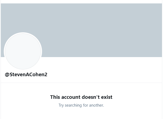
Task: Click the word "Try" in the subtext
Action: [61, 105]
